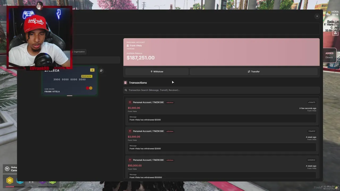Click the red health bar in HUD
The width and height of the screenshot is (340, 191).
click(10, 186)
